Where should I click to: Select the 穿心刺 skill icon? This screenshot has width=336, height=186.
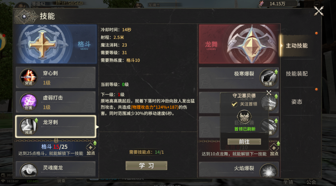pos(29,78)
